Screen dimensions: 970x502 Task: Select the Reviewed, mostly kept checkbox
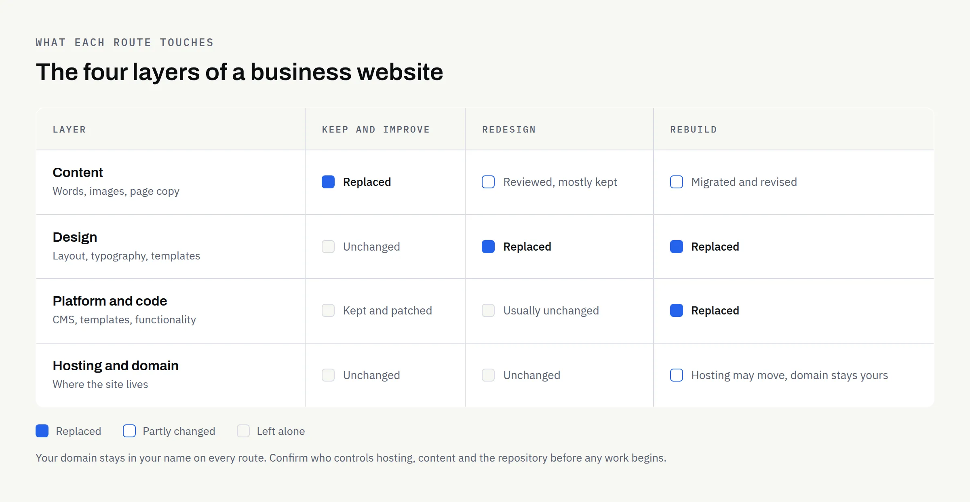click(488, 182)
